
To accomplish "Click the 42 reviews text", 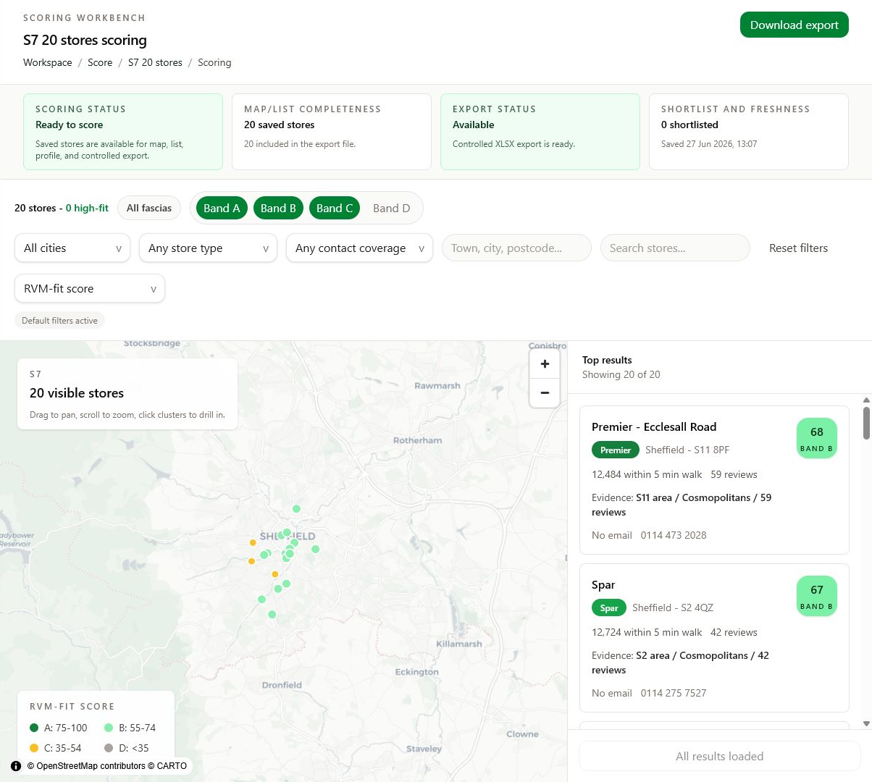I will (734, 633).
